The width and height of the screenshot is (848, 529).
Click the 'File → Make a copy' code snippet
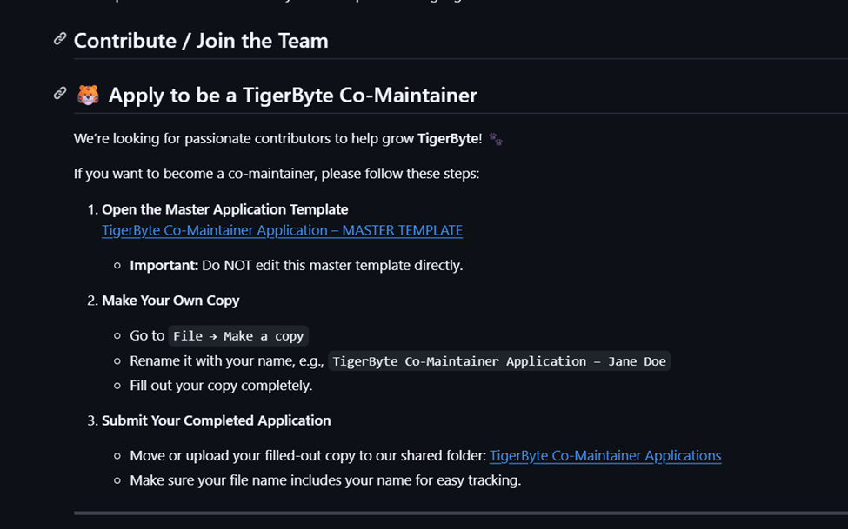coord(238,336)
